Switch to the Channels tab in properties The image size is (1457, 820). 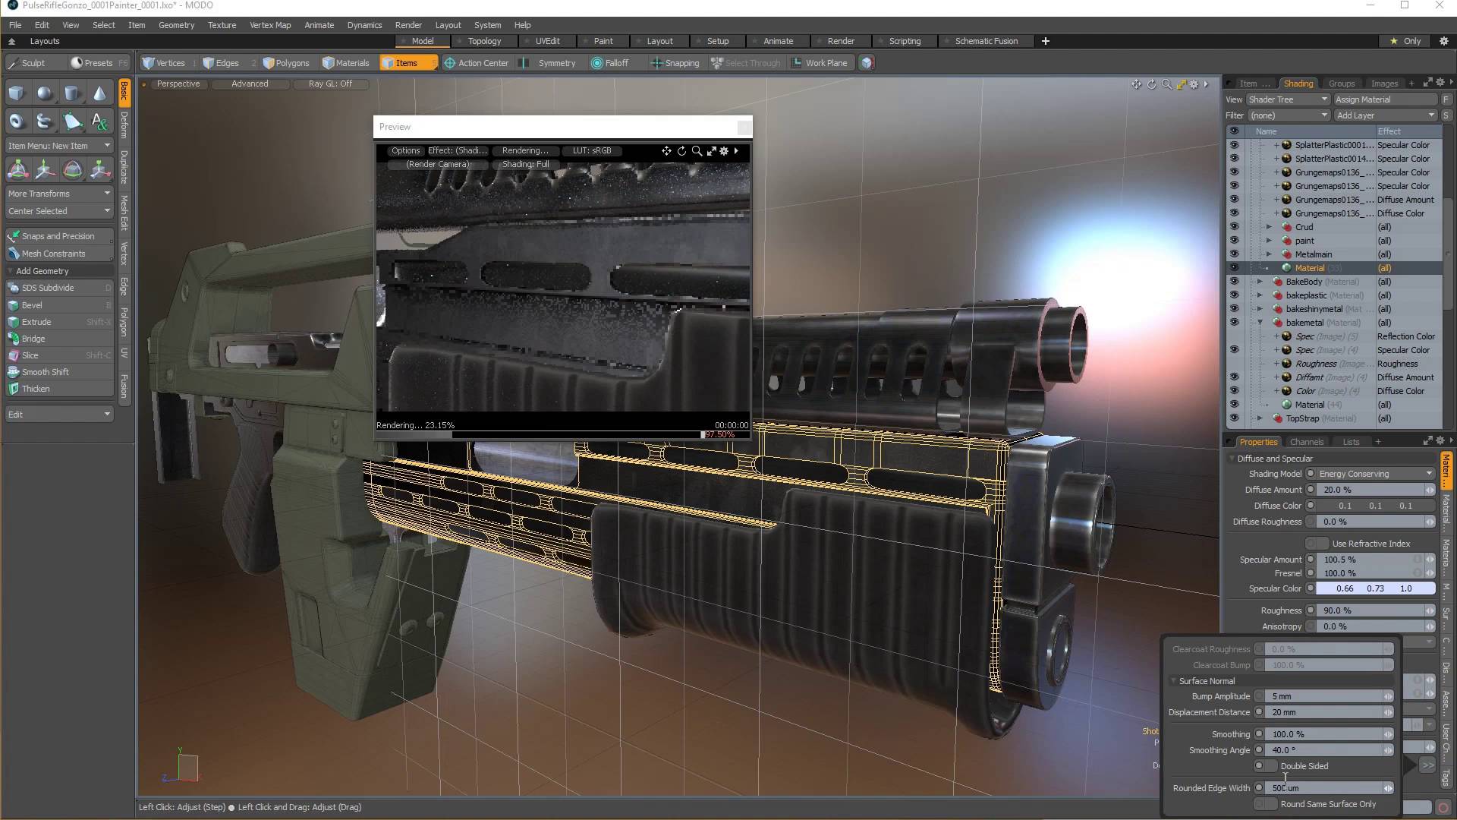click(x=1308, y=442)
